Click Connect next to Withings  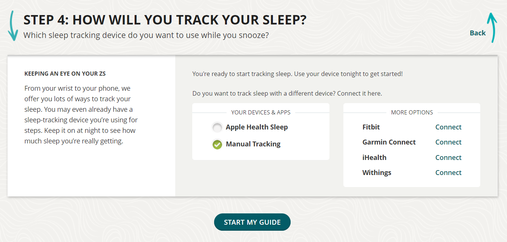(448, 172)
